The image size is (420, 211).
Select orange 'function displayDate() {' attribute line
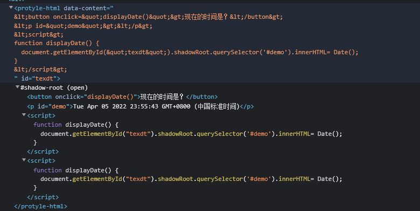(x=57, y=43)
